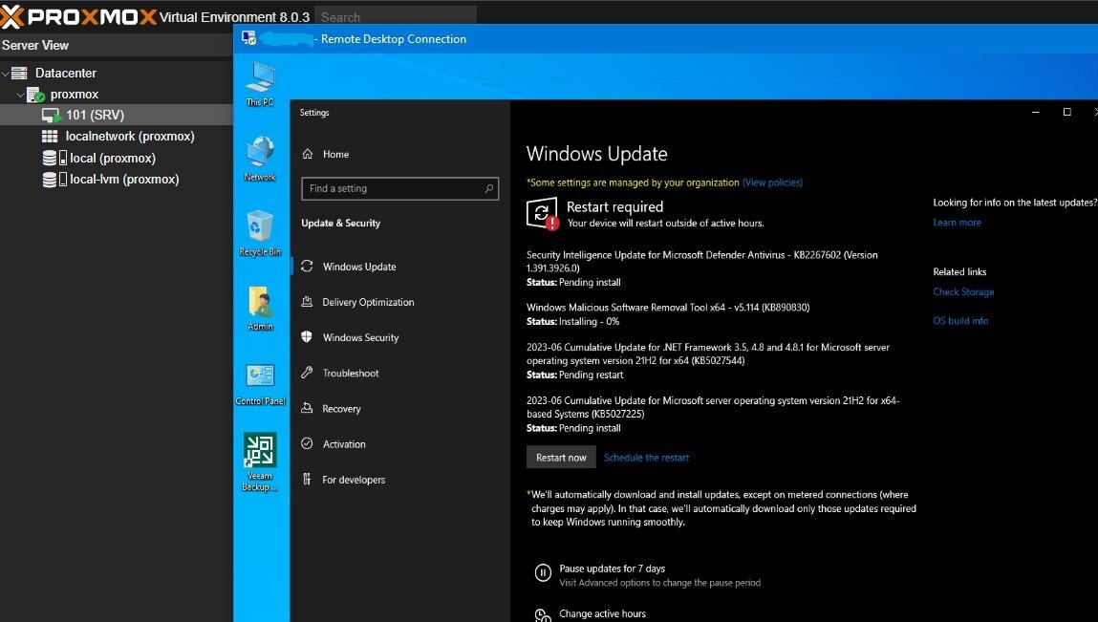Click the search magnifier in Find a setting

click(488, 188)
